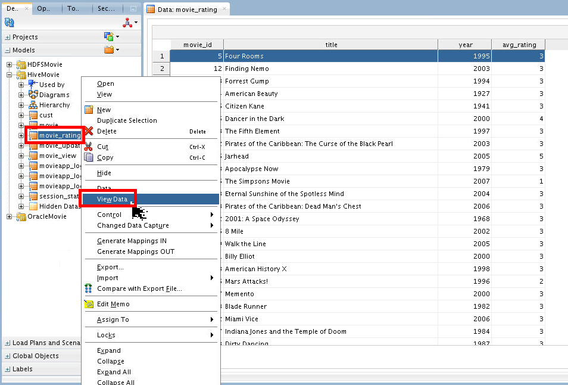Click the avg_rating column header
Screen dimensions: 568x385
tap(519, 45)
